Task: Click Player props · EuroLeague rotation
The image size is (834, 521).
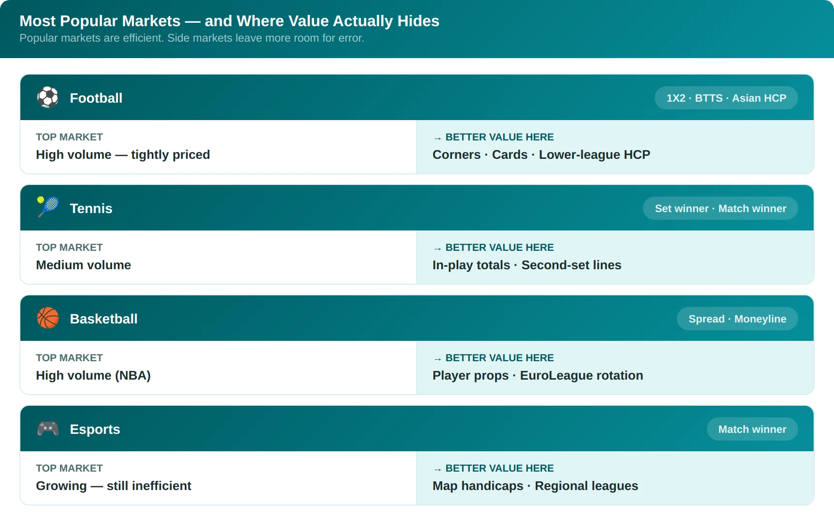Action: pos(538,375)
